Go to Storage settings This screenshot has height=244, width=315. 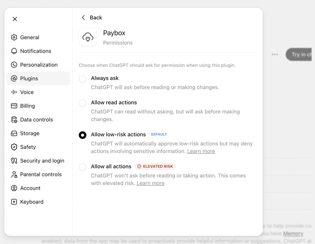[x=38, y=133]
